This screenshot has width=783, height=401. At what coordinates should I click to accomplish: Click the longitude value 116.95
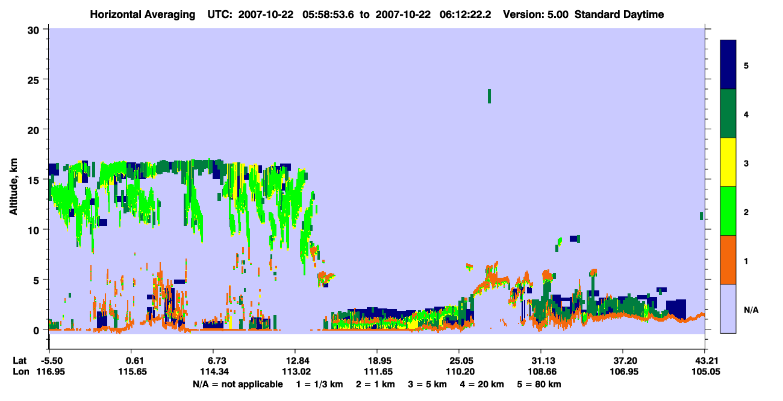50,372
